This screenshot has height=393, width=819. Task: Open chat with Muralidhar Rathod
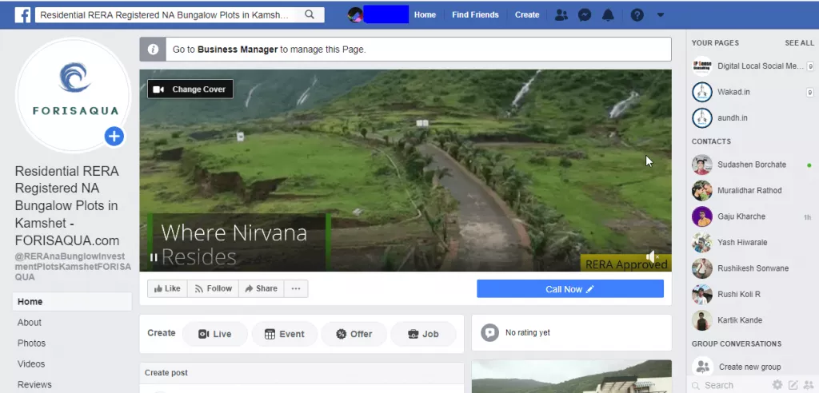point(753,190)
